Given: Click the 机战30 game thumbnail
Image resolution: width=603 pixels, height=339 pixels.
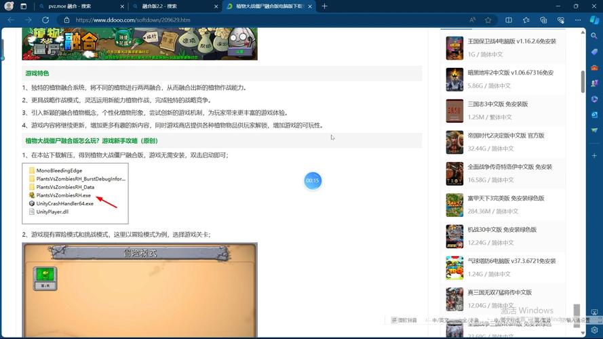Looking at the screenshot, I should tap(454, 237).
